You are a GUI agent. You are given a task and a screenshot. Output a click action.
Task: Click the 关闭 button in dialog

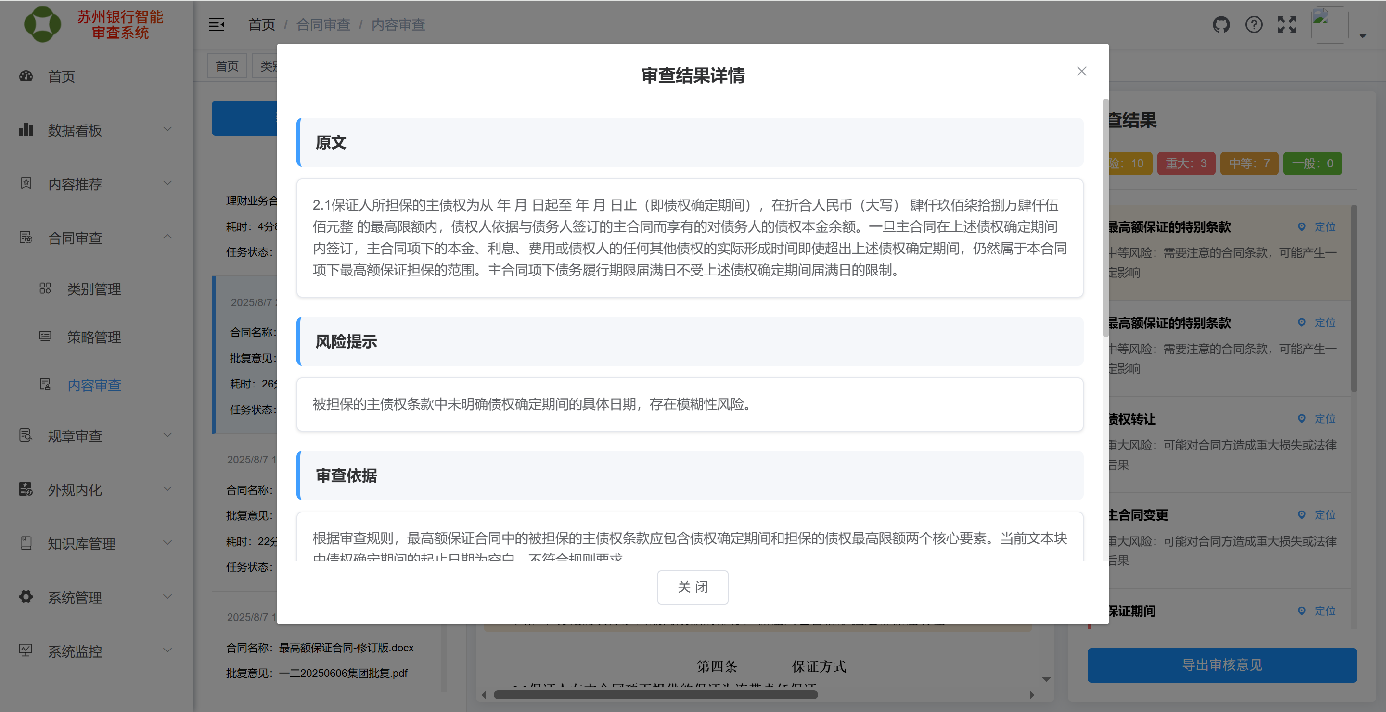(x=693, y=587)
